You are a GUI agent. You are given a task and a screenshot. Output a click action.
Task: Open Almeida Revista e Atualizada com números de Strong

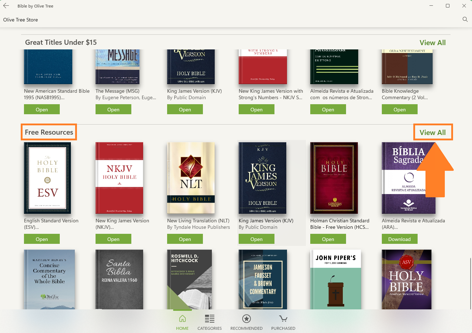pyautogui.click(x=328, y=109)
